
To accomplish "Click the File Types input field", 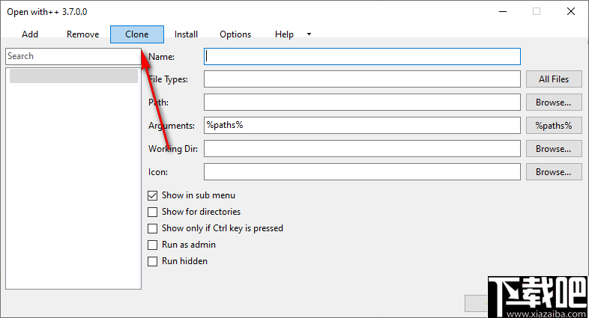I will pos(362,79).
